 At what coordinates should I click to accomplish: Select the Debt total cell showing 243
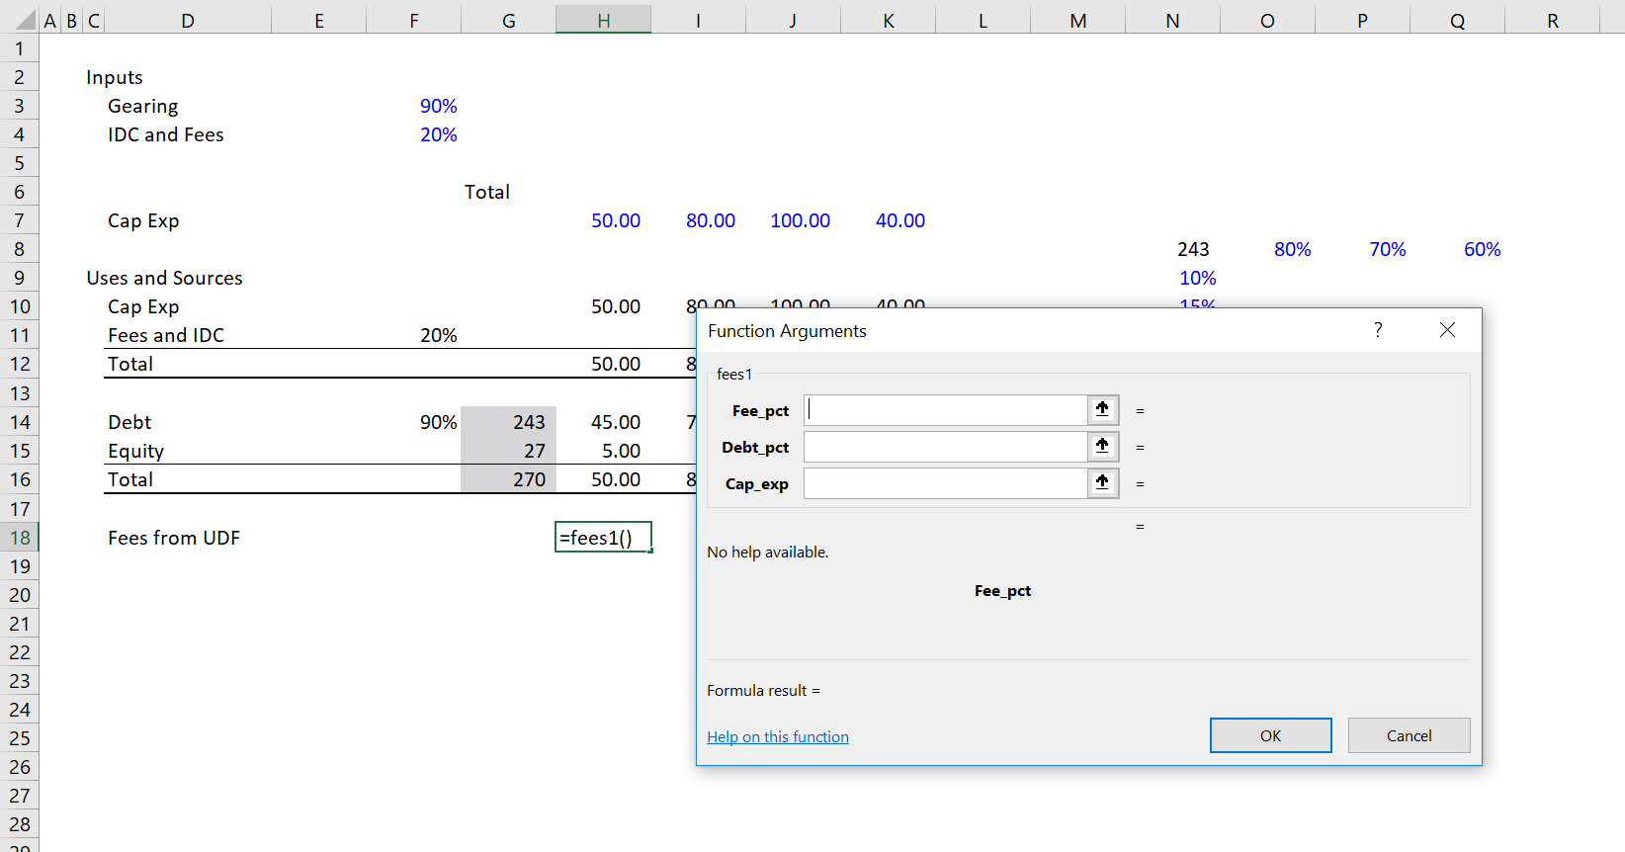[x=509, y=422]
